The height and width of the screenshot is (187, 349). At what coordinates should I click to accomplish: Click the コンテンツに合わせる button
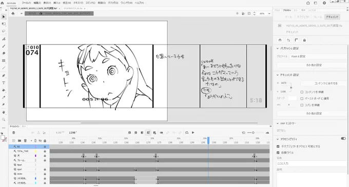point(324,84)
